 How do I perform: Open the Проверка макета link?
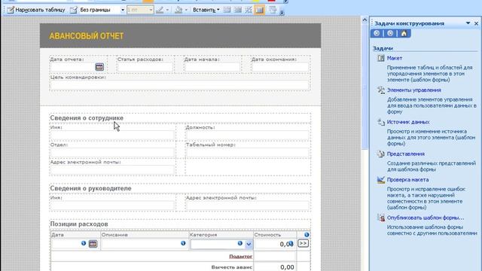407,180
